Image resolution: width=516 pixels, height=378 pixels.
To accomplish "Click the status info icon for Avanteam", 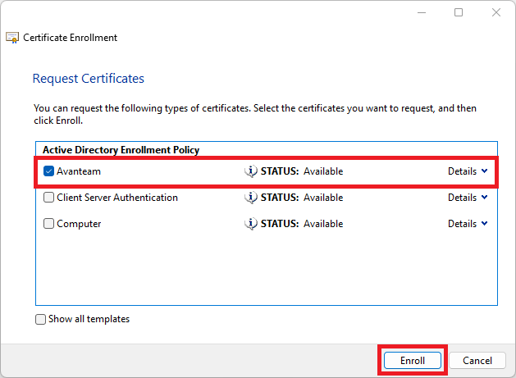I will point(251,171).
